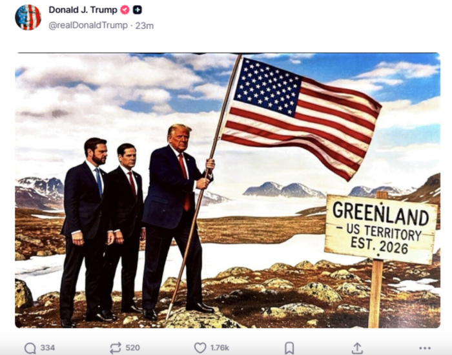Open Donald J. Trump display name link
This screenshot has height=355, width=452.
(x=83, y=10)
